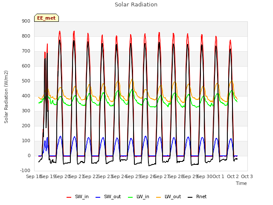Click the 300 y-axis tick value

point(26,111)
